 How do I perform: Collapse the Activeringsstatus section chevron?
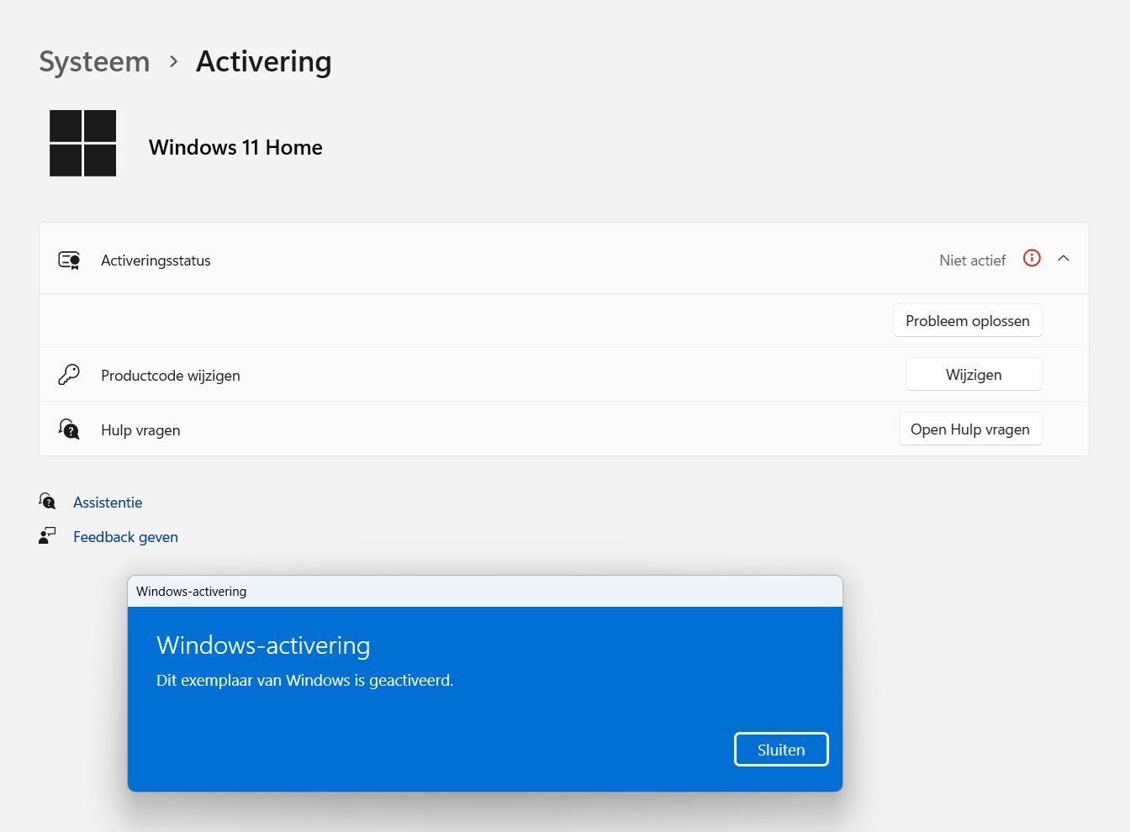(1064, 259)
